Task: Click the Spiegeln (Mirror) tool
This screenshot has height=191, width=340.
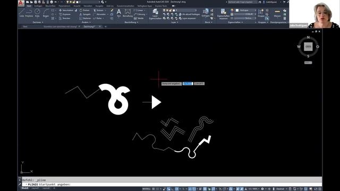Action: point(85,14)
